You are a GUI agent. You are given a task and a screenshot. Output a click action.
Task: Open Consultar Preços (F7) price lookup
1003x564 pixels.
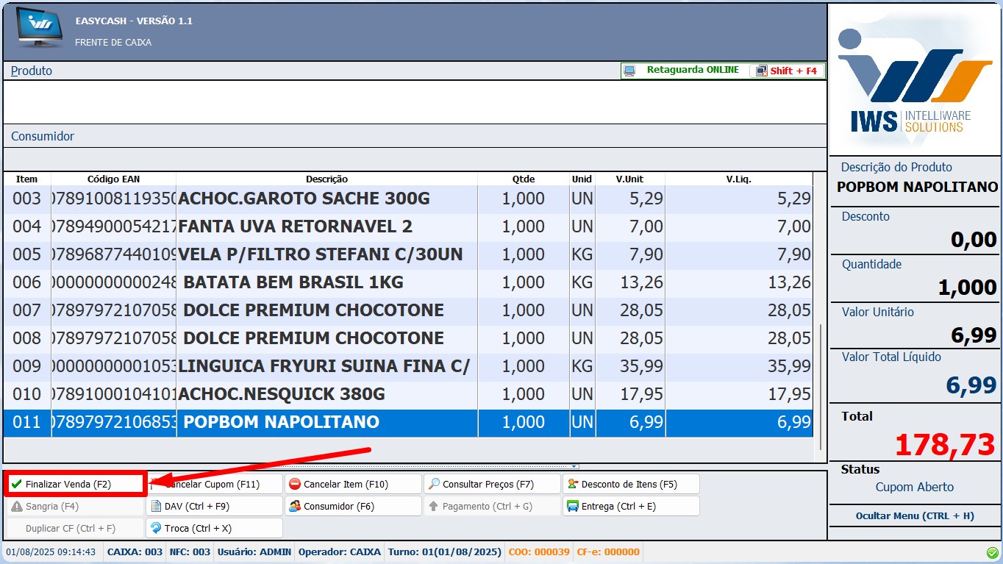point(492,484)
